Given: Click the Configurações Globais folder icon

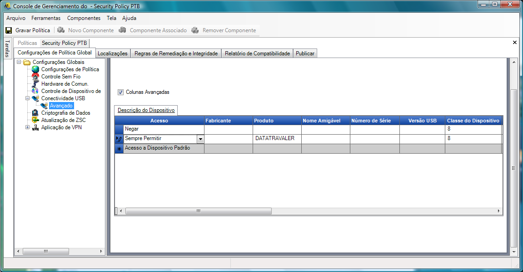Looking at the screenshot, I should click(27, 62).
